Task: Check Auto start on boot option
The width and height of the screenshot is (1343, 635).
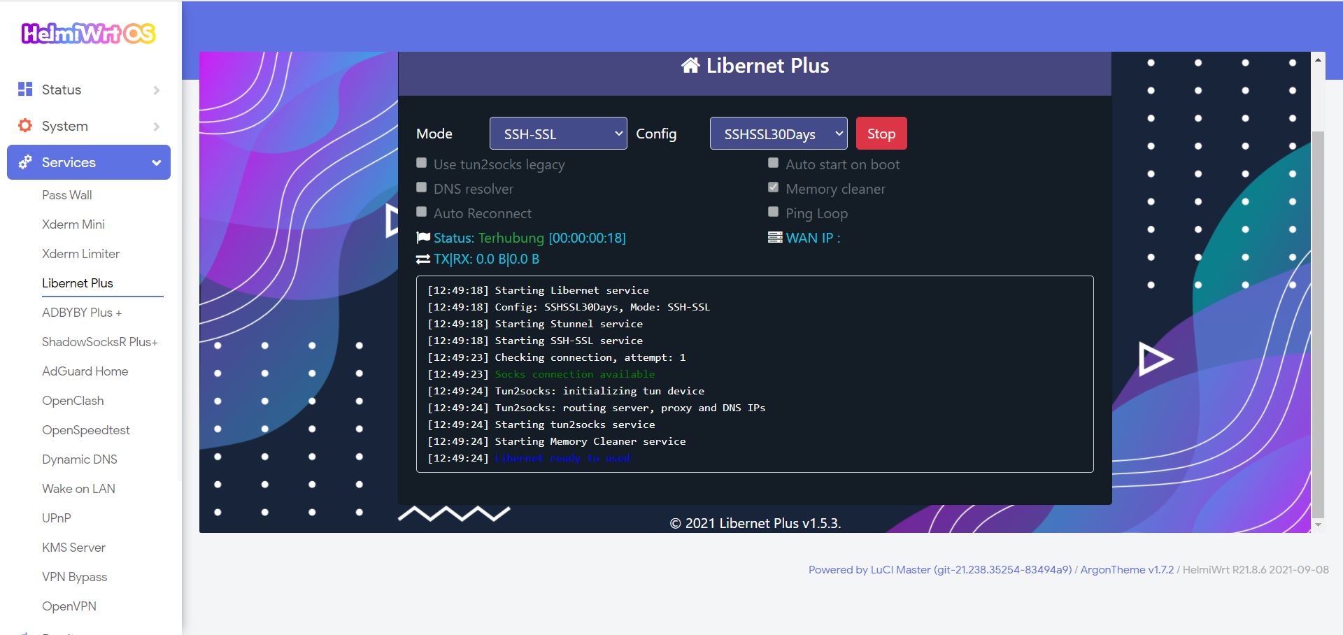Action: 773,163
